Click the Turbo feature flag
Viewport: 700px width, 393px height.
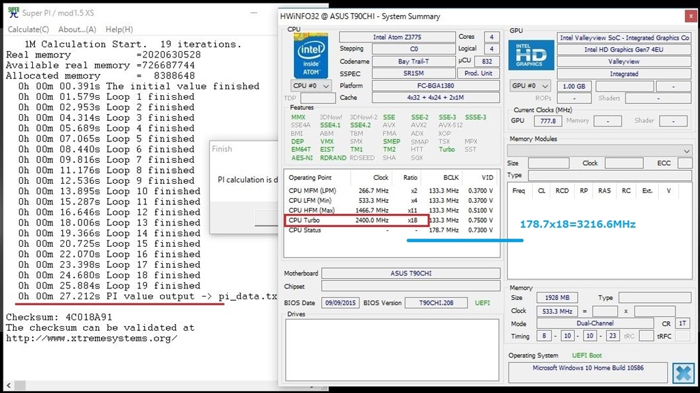(446, 150)
